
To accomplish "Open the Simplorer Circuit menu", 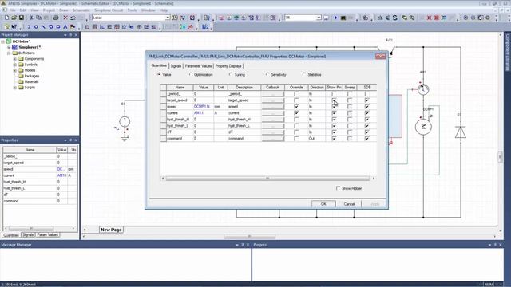I will (x=109, y=10).
